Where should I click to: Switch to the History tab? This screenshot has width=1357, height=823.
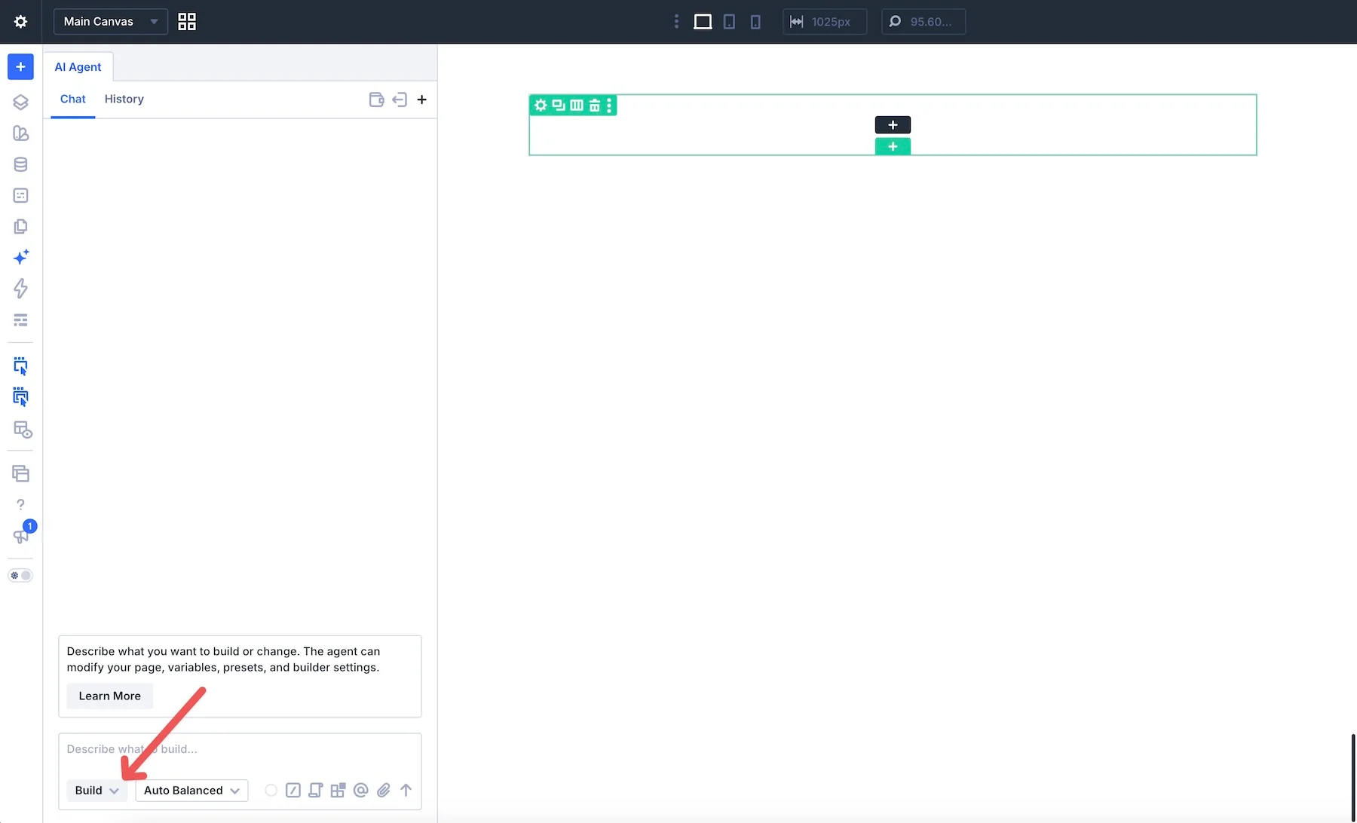tap(124, 99)
